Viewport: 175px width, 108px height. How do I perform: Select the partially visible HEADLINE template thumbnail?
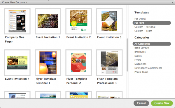[x=17, y=95]
